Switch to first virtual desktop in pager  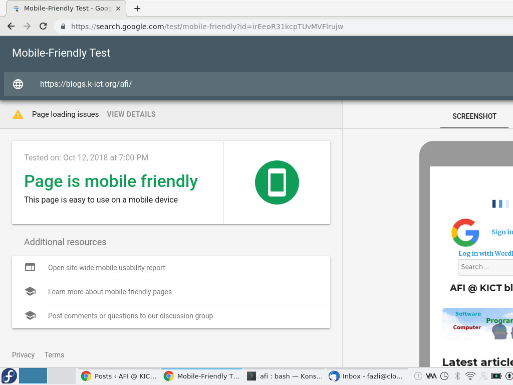(33, 376)
